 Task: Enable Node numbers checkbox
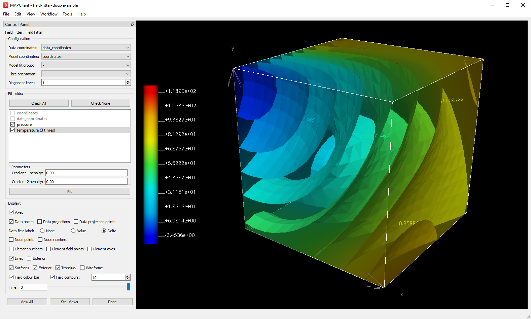click(40, 240)
